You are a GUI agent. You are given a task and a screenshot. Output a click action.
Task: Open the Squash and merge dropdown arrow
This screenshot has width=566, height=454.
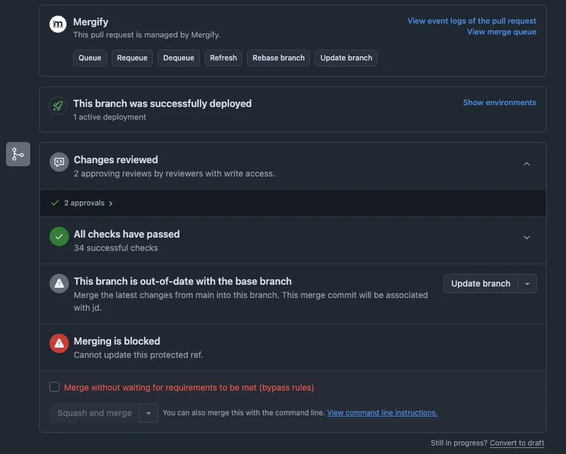[x=148, y=413]
